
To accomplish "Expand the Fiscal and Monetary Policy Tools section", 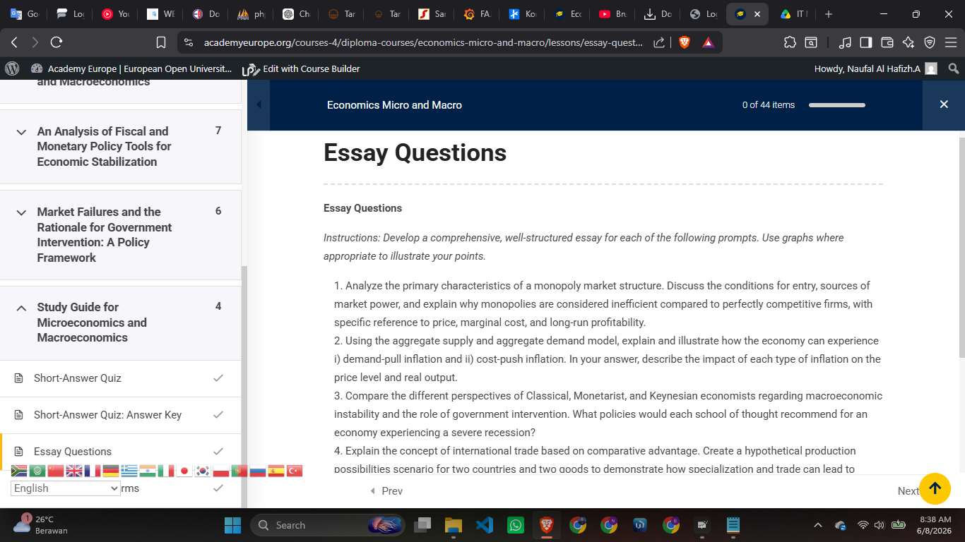I will coord(121,146).
